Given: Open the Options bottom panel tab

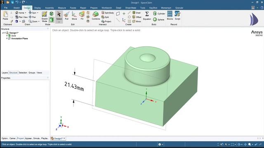Looking at the screenshot, I should (x=5, y=139).
